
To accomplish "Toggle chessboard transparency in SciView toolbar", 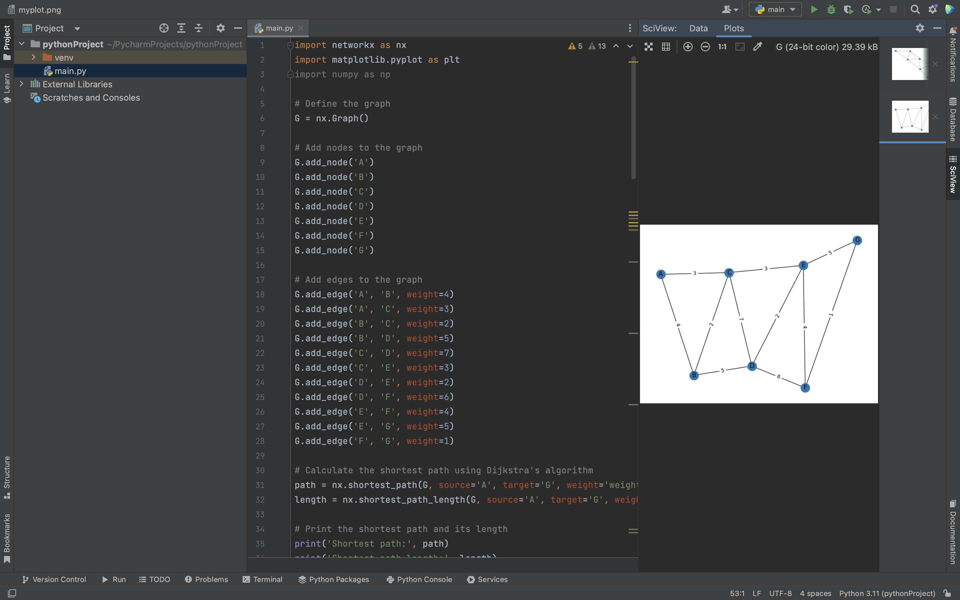I will [649, 47].
